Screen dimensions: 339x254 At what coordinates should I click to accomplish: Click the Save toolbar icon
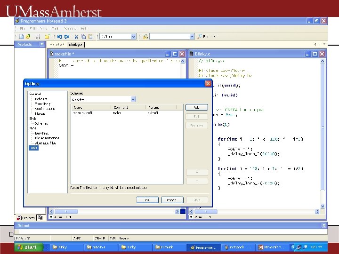pyautogui.click(x=38, y=37)
